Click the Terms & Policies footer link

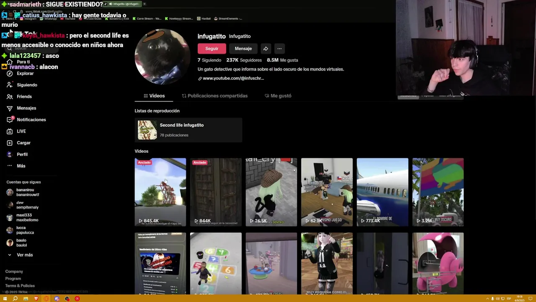[x=20, y=286]
